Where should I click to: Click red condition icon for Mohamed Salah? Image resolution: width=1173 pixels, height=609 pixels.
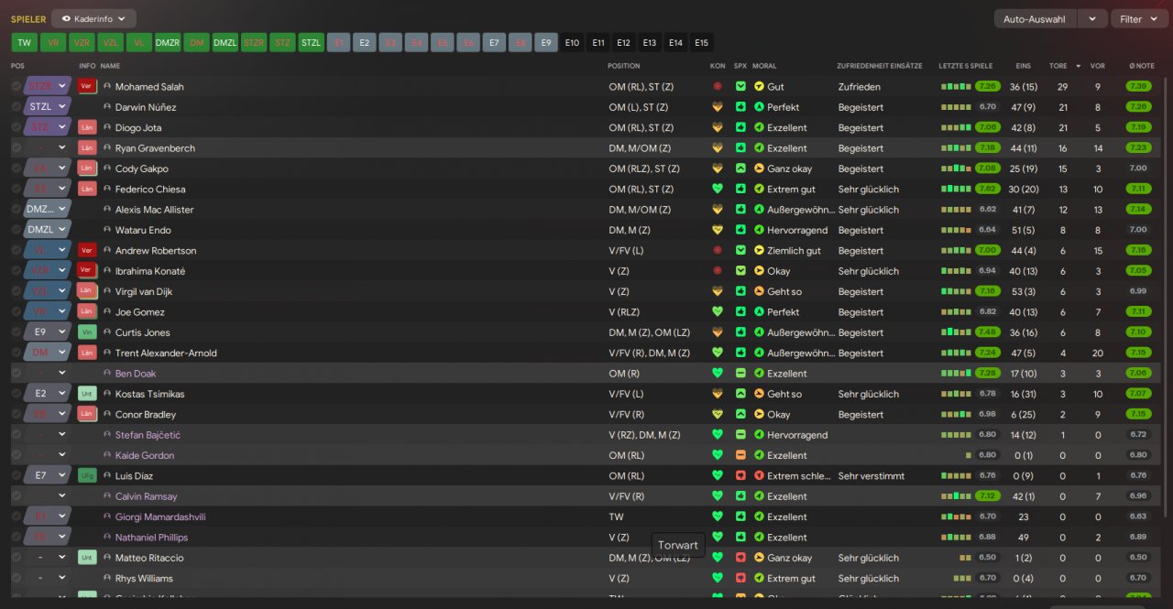point(718,86)
